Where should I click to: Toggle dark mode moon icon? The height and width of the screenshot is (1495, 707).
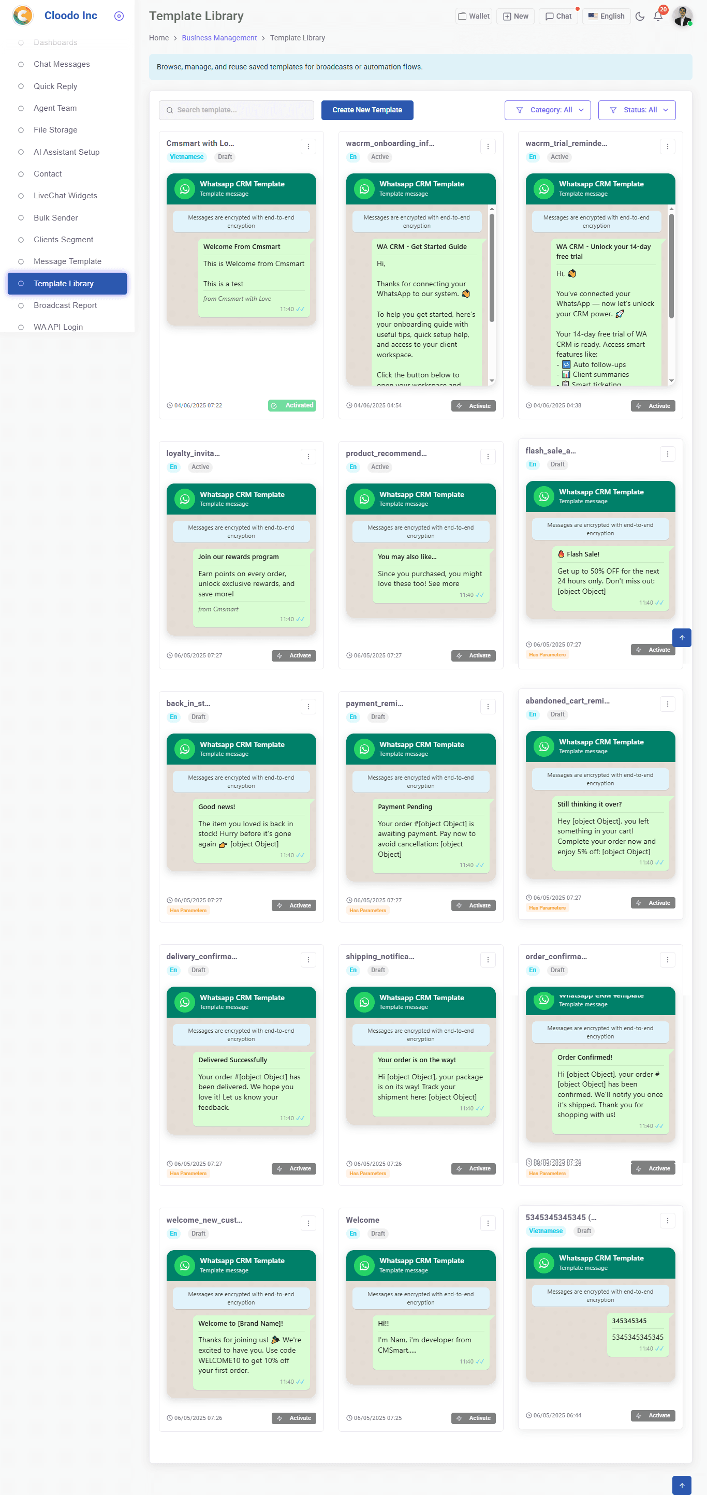coord(640,16)
